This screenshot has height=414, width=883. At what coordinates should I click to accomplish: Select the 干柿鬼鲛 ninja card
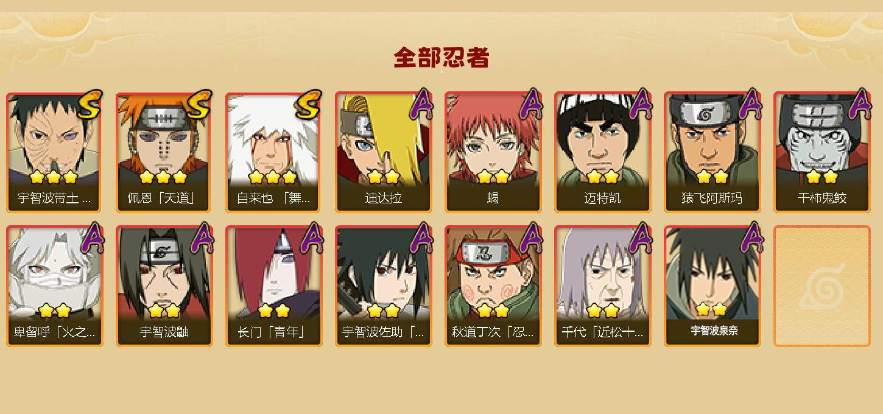(x=822, y=152)
